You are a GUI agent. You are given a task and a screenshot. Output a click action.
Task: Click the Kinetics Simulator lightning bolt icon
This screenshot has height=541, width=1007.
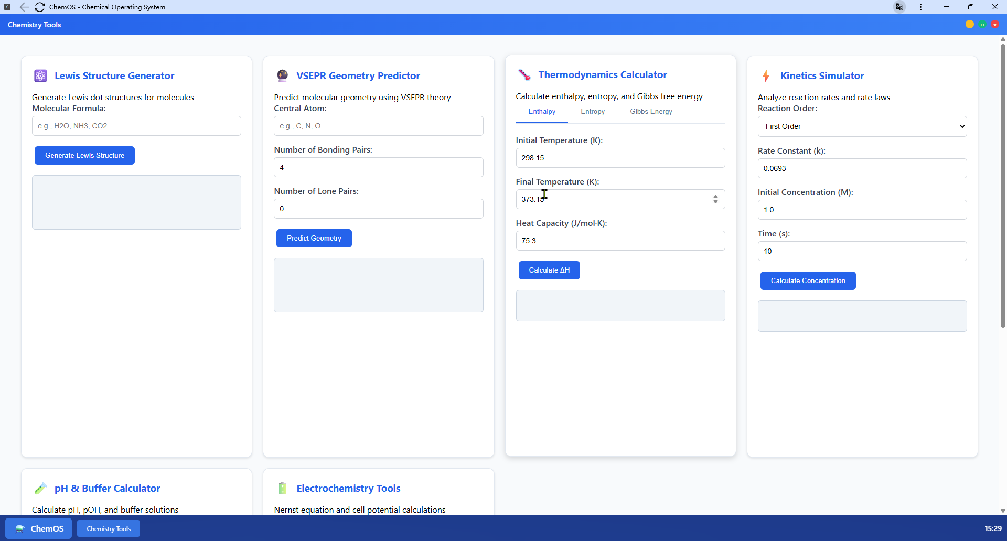[x=766, y=75]
